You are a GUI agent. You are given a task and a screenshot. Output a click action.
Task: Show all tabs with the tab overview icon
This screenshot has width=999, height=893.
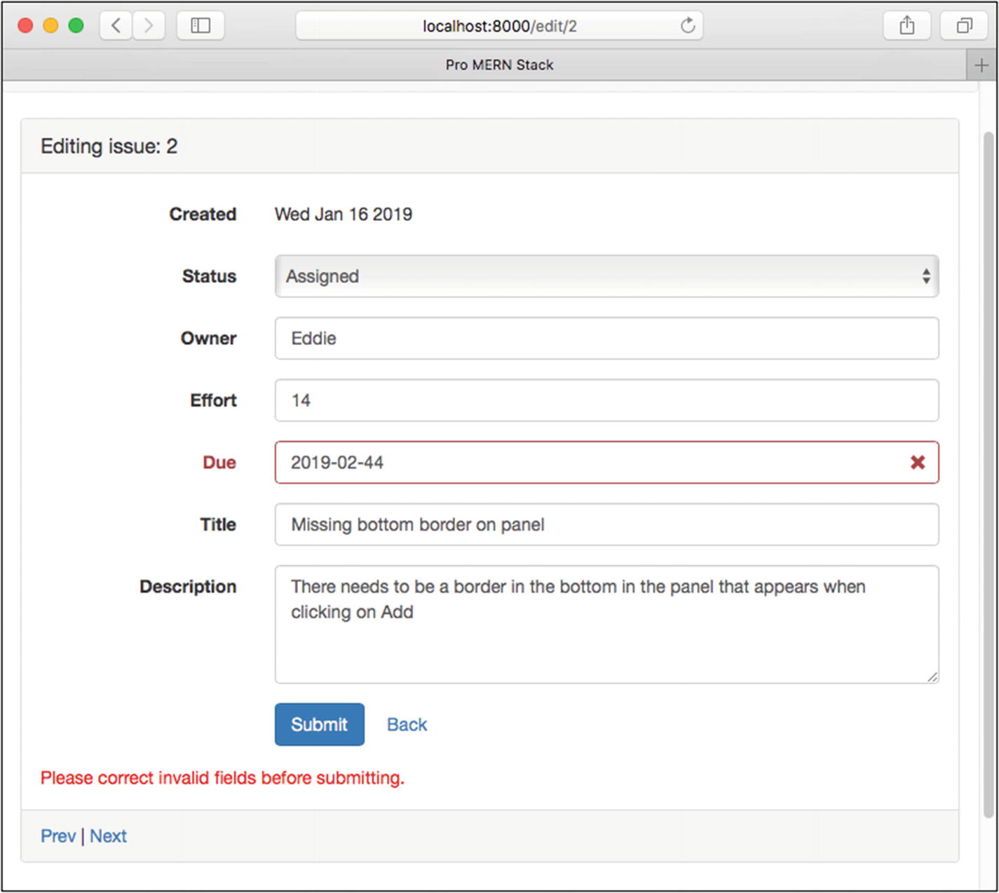pos(965,26)
